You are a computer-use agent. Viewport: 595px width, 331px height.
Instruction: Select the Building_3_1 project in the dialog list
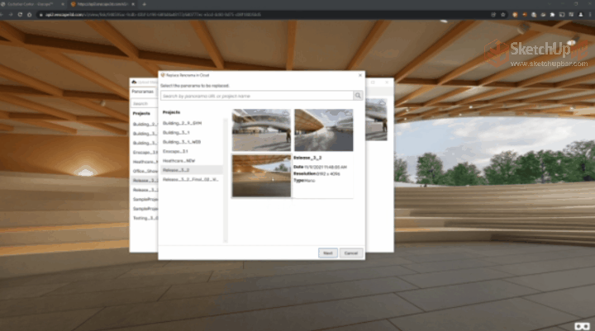(x=176, y=133)
